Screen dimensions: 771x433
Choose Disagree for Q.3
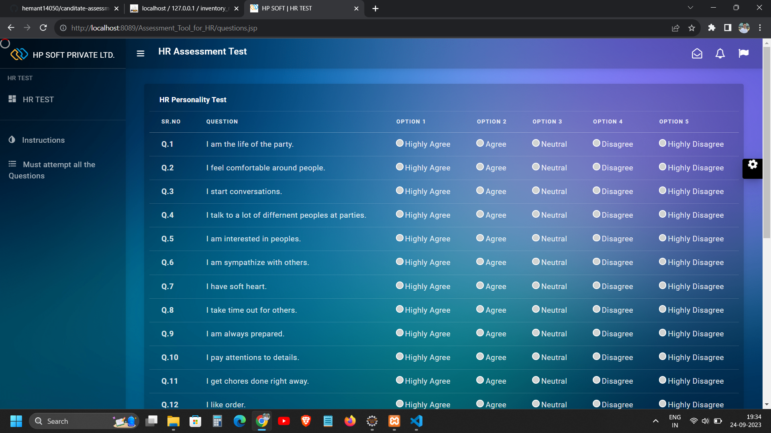point(596,190)
